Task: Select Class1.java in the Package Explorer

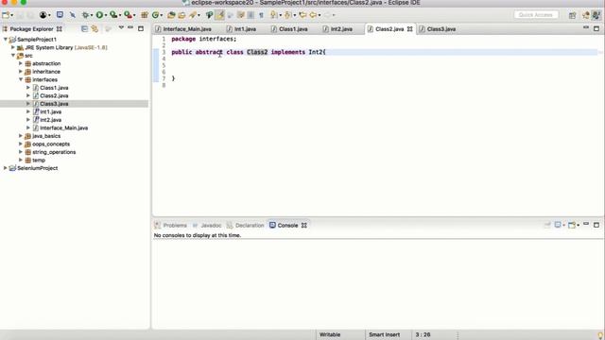Action: (54, 88)
